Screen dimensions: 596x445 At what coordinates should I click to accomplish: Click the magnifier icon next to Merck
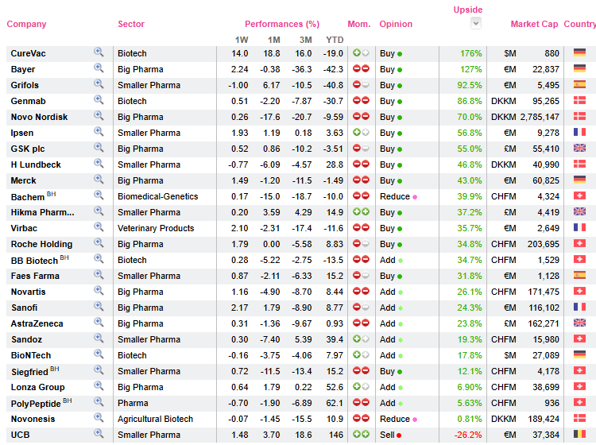point(99,180)
